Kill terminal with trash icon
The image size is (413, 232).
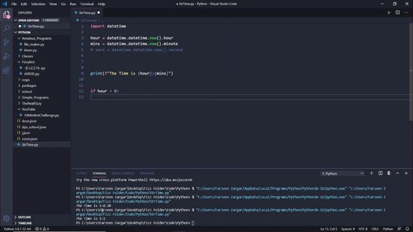point(388,173)
